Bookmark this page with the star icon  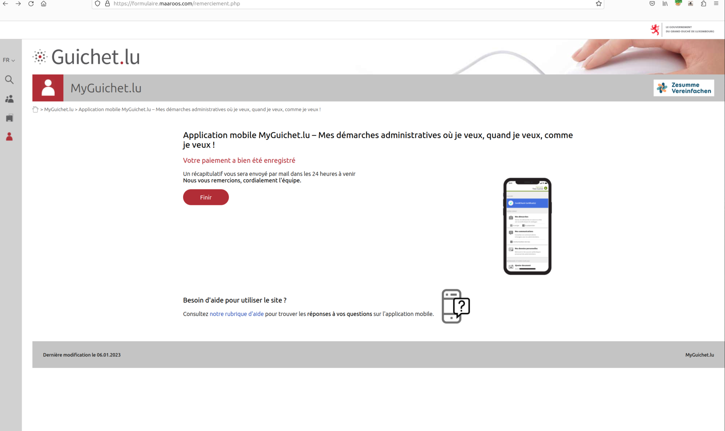[x=599, y=3]
